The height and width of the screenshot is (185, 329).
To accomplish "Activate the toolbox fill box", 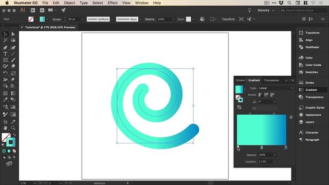I will (x=5, y=137).
